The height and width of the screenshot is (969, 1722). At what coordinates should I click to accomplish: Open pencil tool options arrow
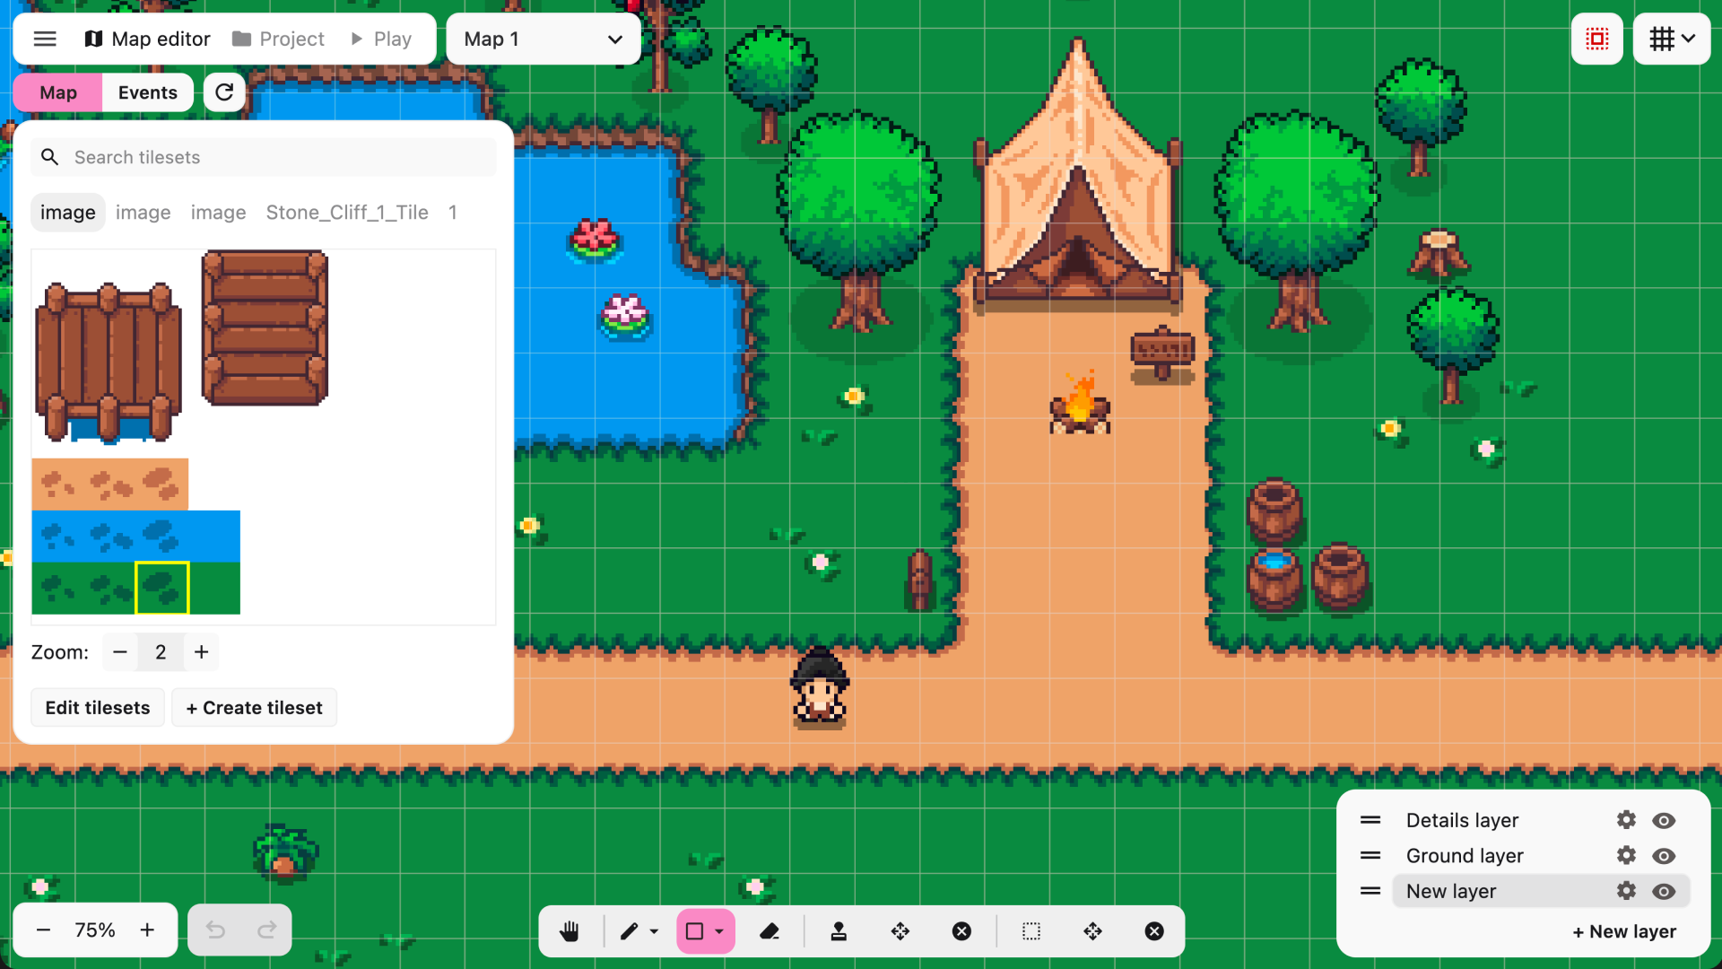pos(654,931)
